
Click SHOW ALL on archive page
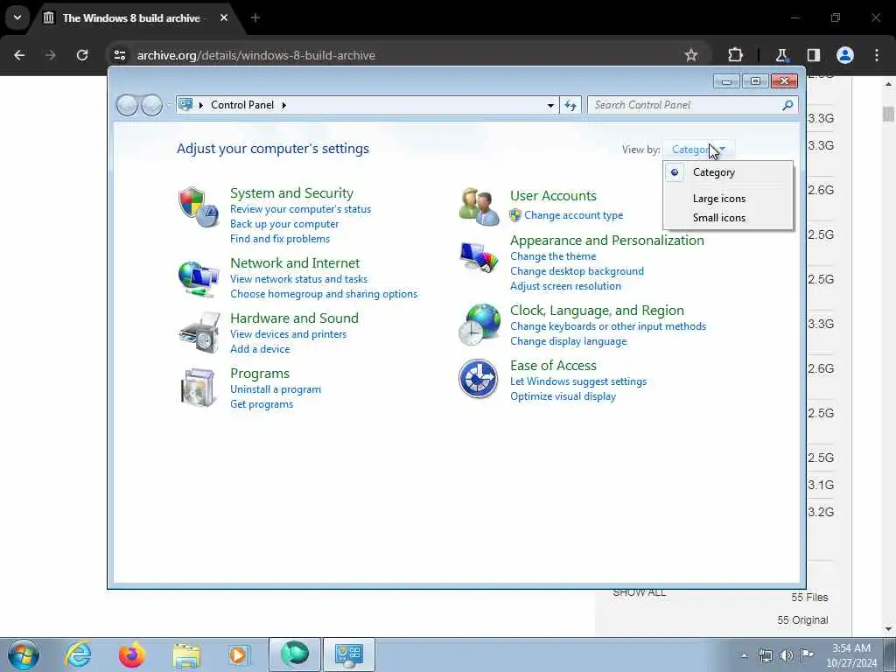640,592
